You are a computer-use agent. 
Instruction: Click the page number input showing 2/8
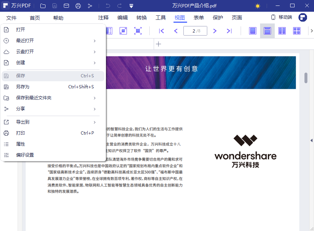[x=195, y=31]
